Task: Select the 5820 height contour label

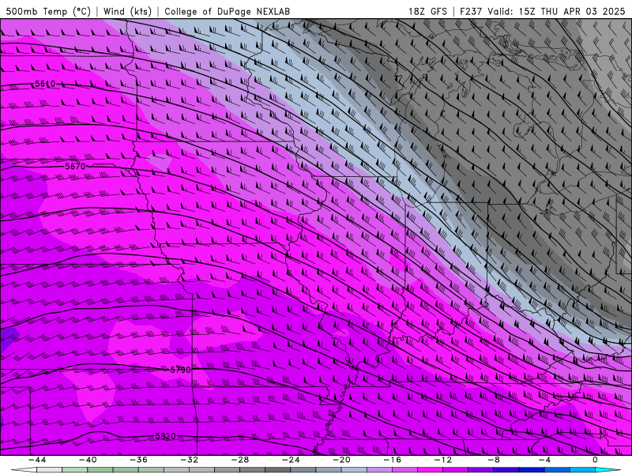Action: [166, 436]
